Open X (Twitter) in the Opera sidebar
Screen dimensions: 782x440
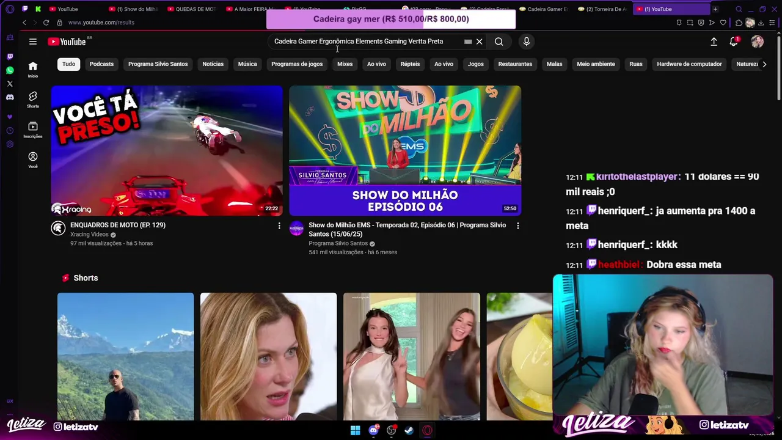(x=10, y=84)
